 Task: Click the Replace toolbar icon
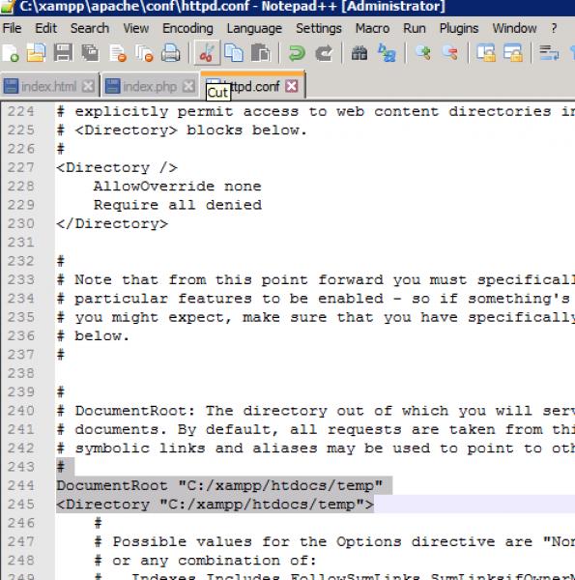387,53
